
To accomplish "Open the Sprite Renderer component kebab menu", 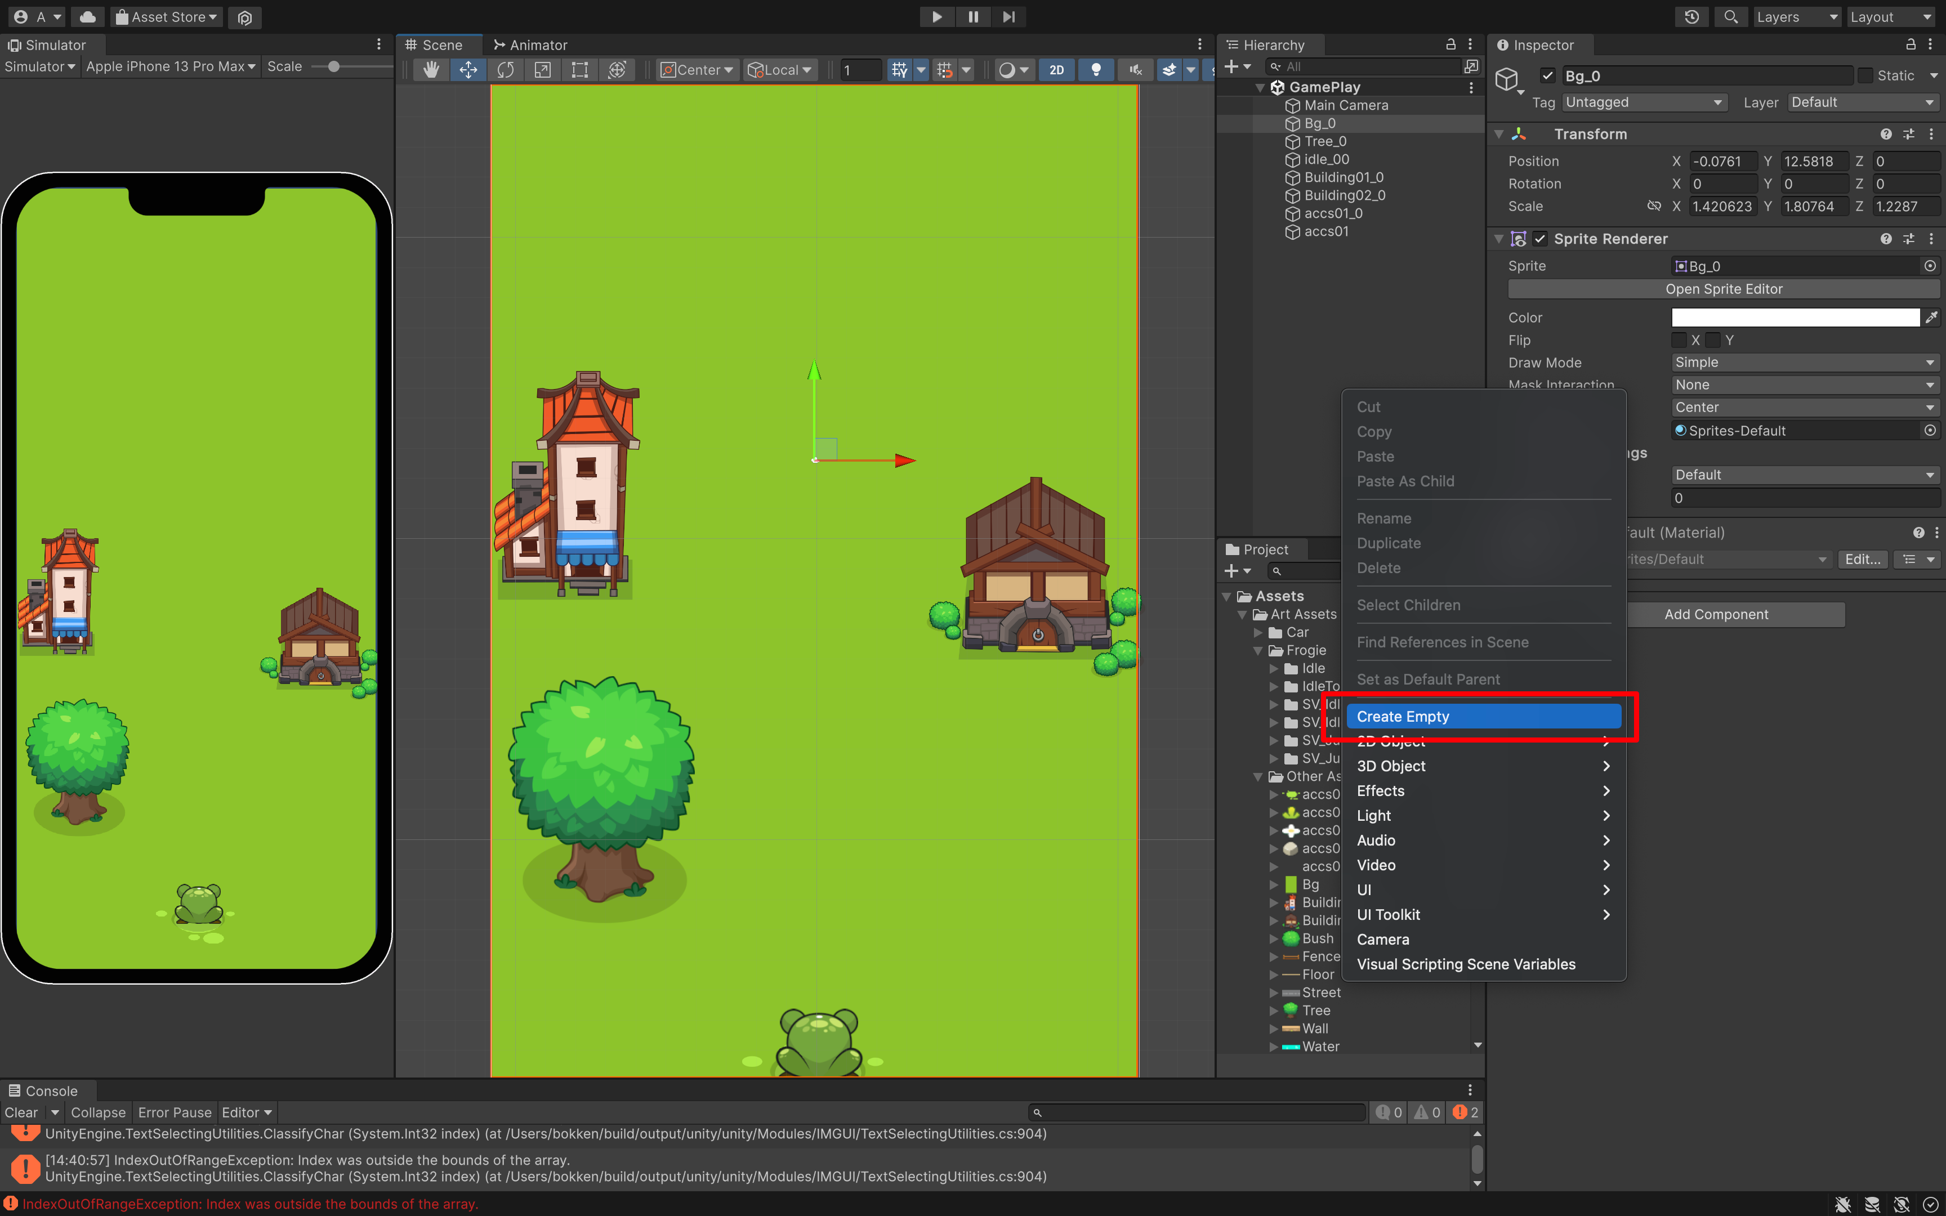I will tap(1931, 239).
